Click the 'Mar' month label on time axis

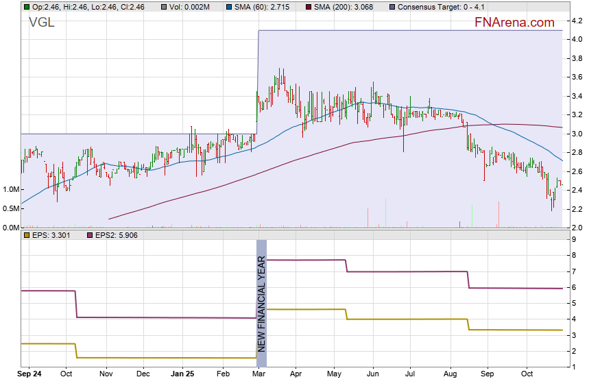259,375
